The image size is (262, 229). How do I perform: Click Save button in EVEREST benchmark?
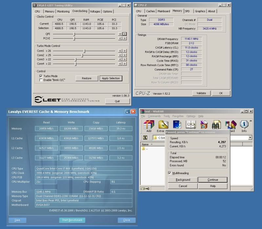[17, 220]
